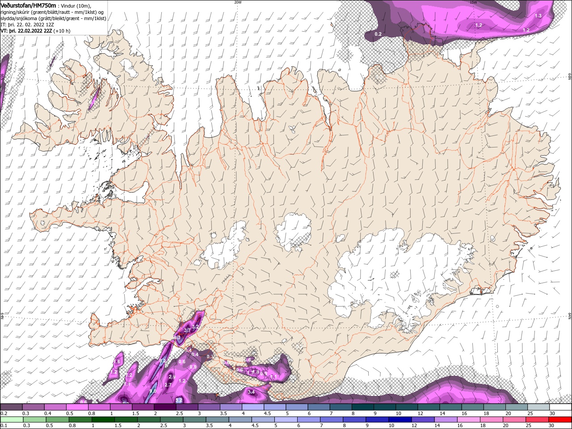Click the 1.6 precipitation value off southwest coast

[118, 362]
